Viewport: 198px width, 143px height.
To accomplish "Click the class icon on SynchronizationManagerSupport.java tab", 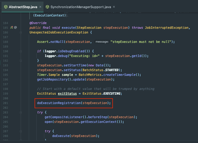I will [47, 7].
